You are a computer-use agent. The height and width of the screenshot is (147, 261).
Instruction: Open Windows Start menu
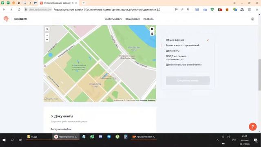click(4, 140)
